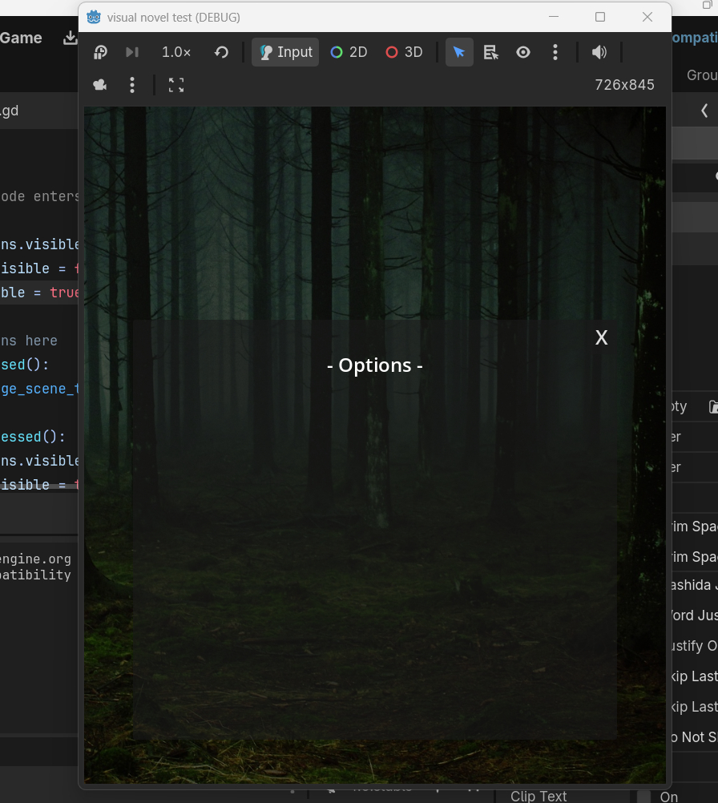Open the Game workspace tab
The width and height of the screenshot is (718, 803).
[x=21, y=38]
